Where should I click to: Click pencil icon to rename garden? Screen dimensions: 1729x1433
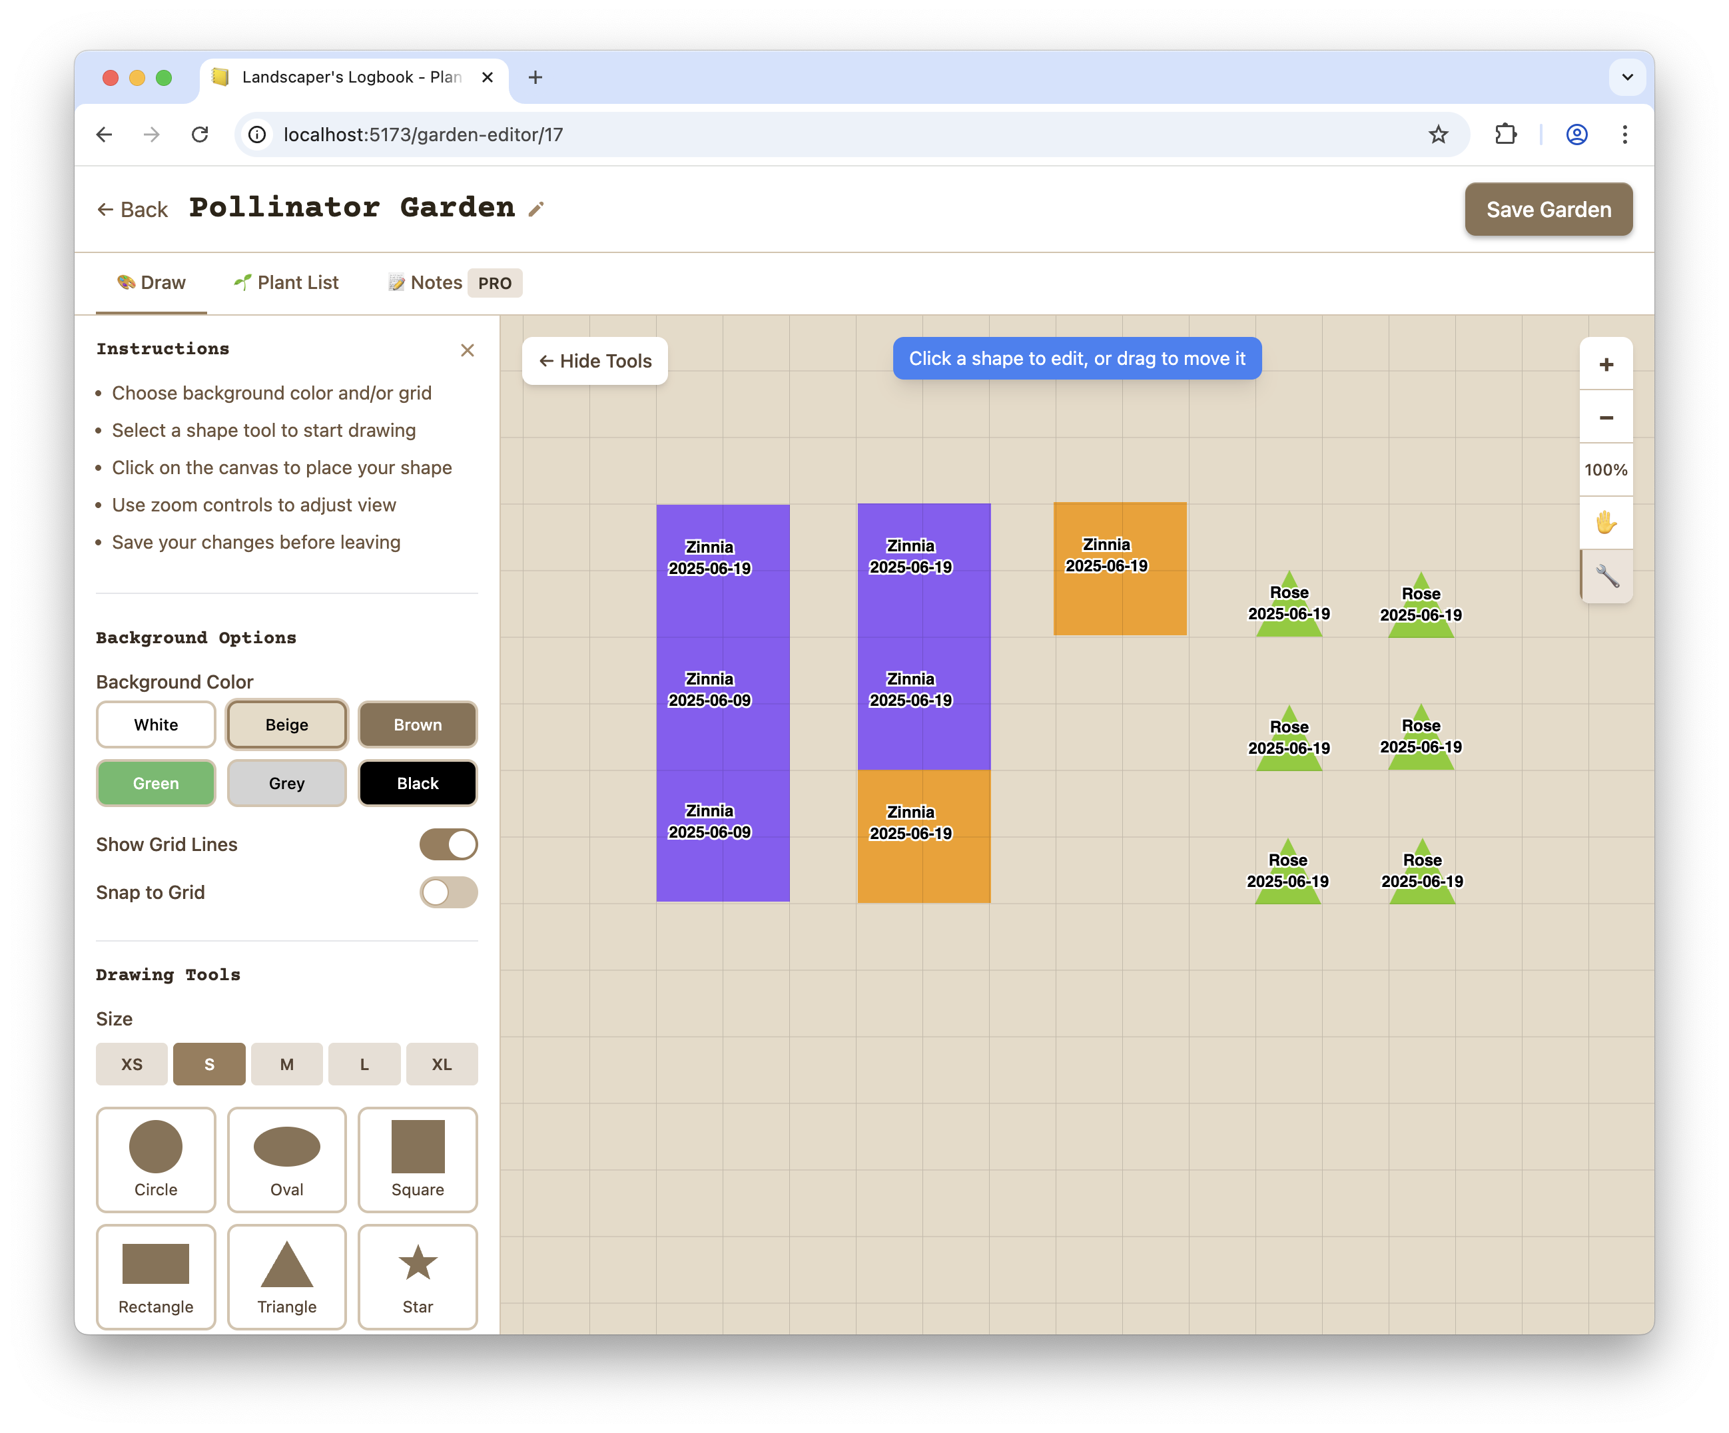click(x=536, y=209)
